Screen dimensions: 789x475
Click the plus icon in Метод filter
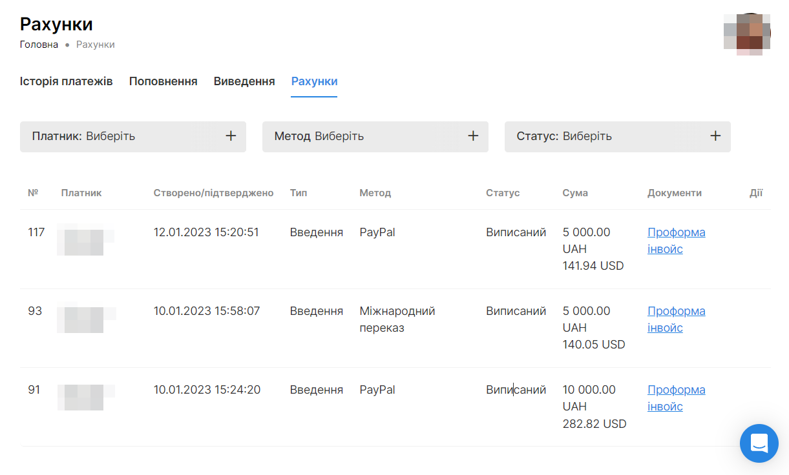(x=473, y=136)
